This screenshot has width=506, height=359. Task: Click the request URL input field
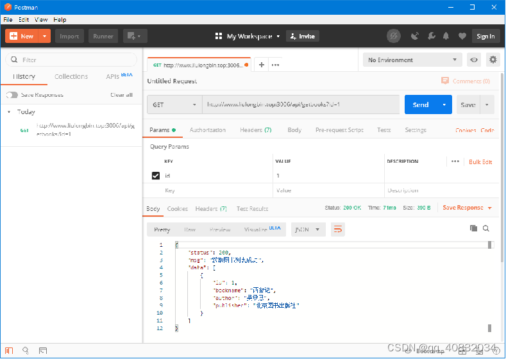click(301, 104)
